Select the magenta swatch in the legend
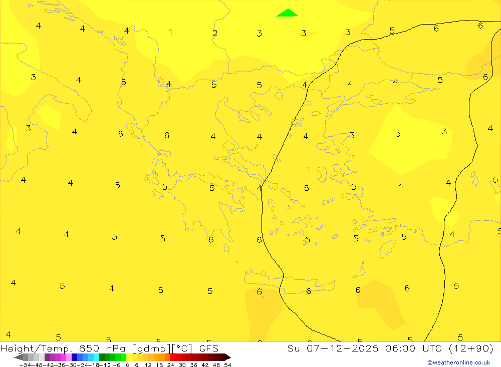Image resolution: width=501 pixels, height=367 pixels. tap(63, 357)
